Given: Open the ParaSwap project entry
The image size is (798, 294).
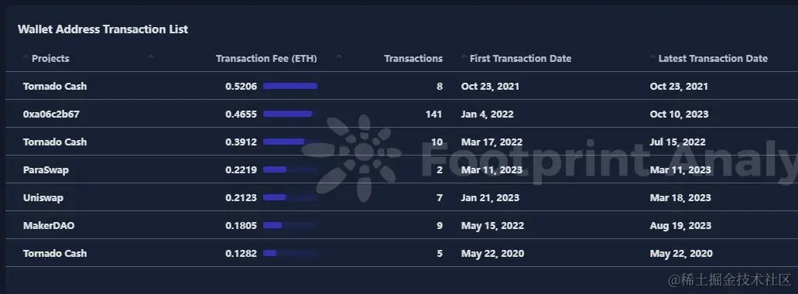Looking at the screenshot, I should coord(46,170).
